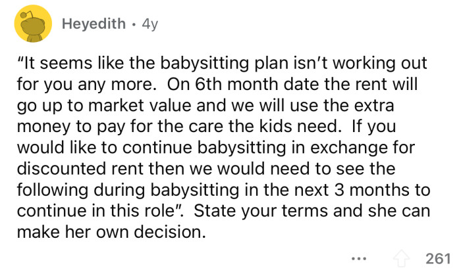The height and width of the screenshot is (272, 461).
Task: Open Heyedith's user profile link
Action: click(94, 24)
